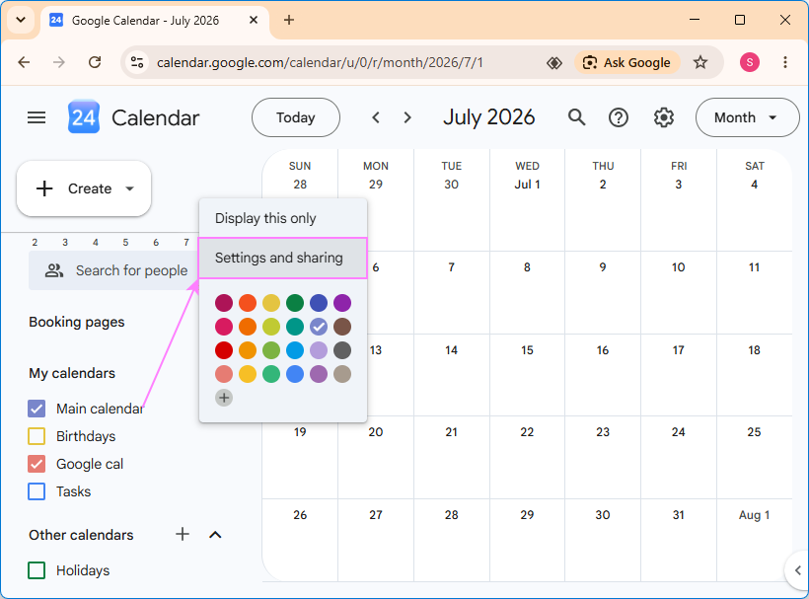Pick the bright red swatch in the third row
The width and height of the screenshot is (809, 599).
(x=224, y=350)
